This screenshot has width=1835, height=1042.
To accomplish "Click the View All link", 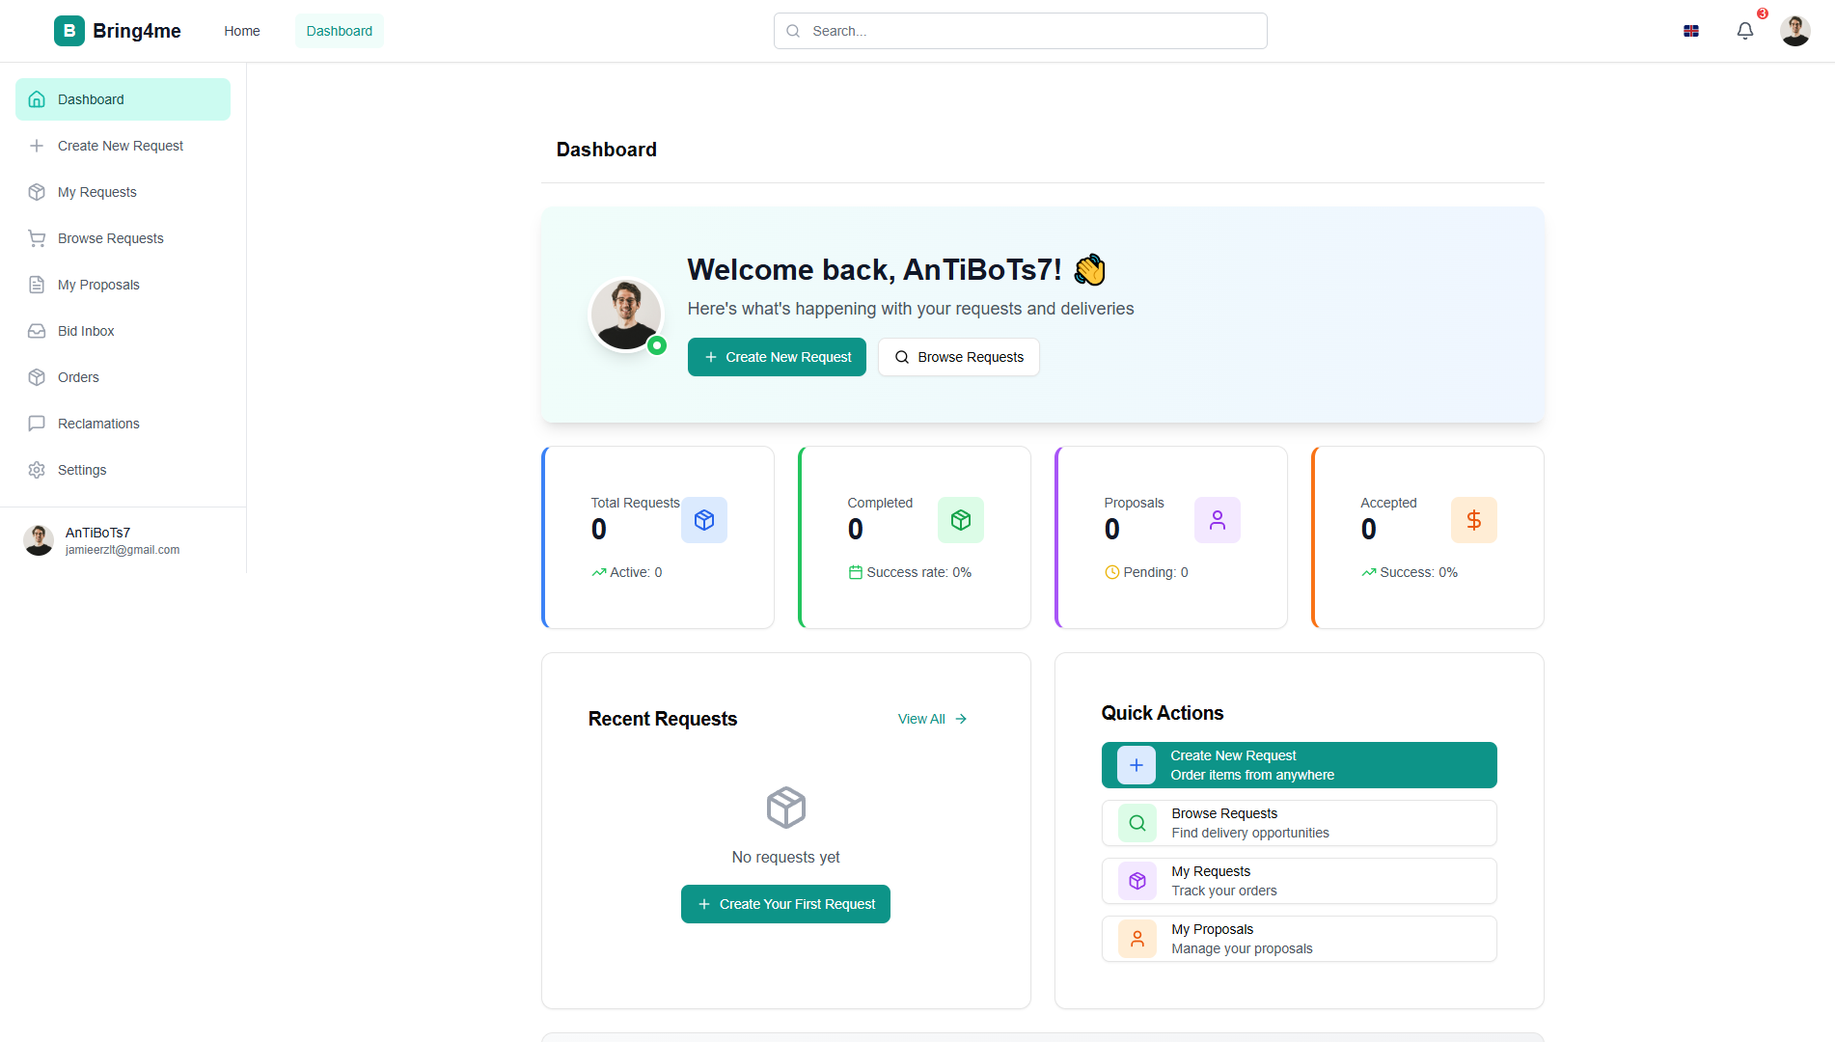I will pyautogui.click(x=932, y=719).
